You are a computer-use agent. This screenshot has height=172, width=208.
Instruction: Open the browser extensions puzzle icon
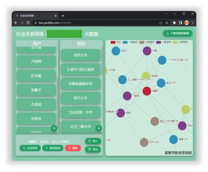click(x=174, y=23)
